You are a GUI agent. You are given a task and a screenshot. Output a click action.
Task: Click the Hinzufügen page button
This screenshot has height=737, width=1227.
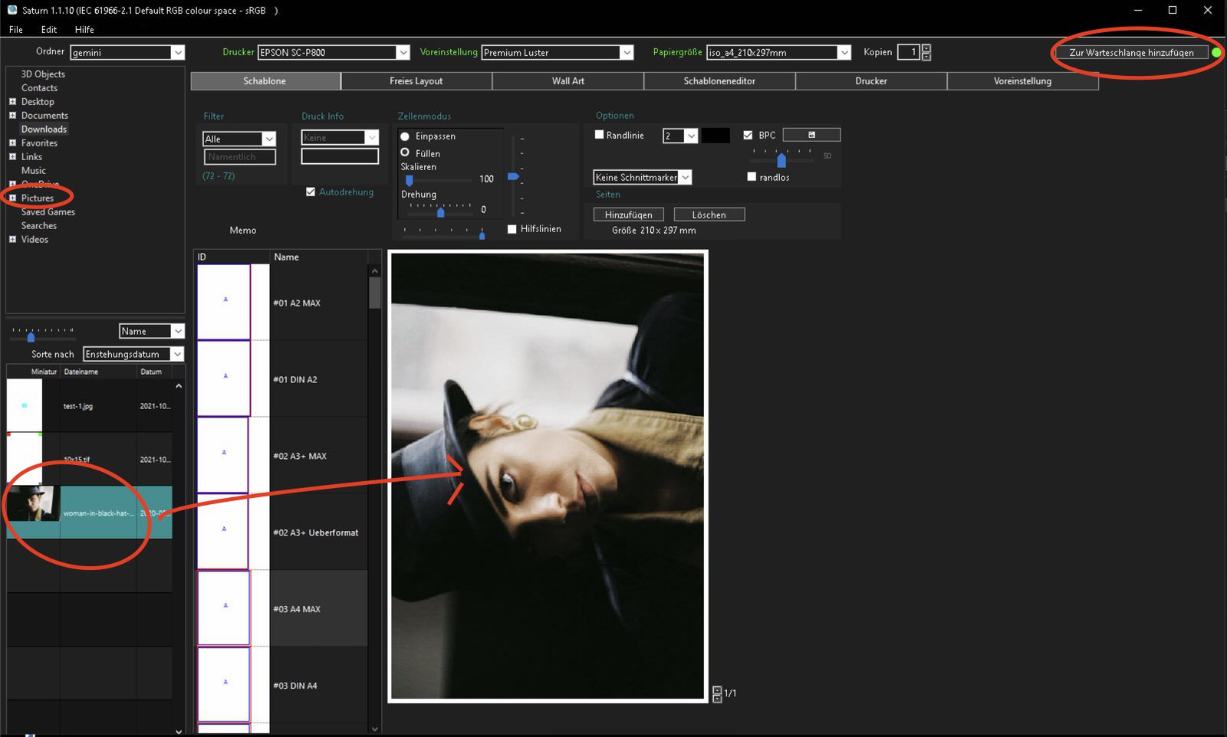tap(629, 215)
